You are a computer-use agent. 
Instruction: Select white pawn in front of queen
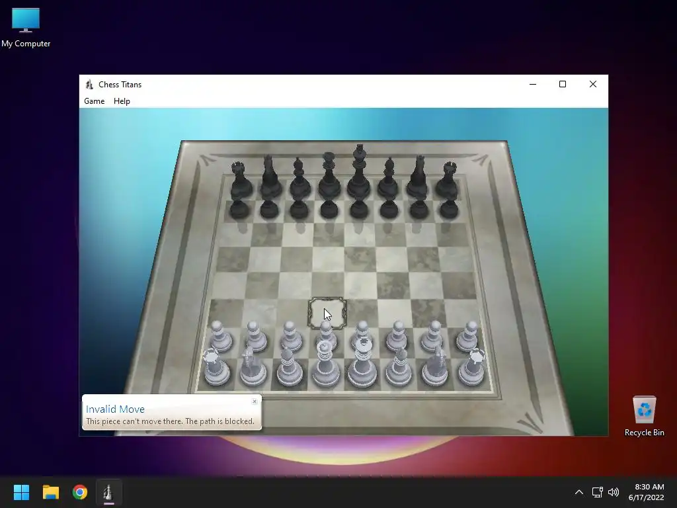tap(327, 332)
